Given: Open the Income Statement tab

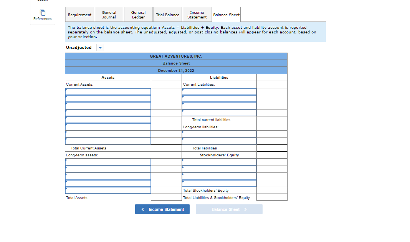Looking at the screenshot, I should click(197, 15).
